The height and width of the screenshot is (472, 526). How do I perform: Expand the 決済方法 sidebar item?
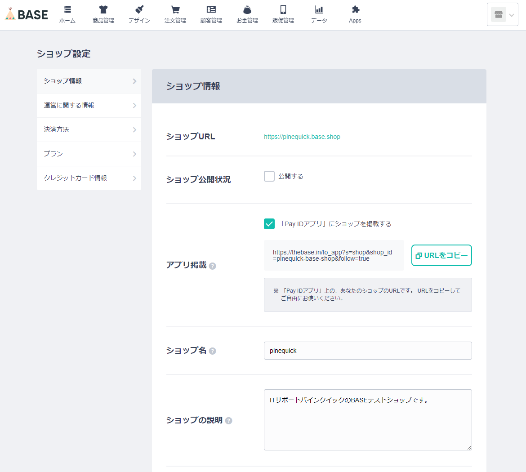89,129
